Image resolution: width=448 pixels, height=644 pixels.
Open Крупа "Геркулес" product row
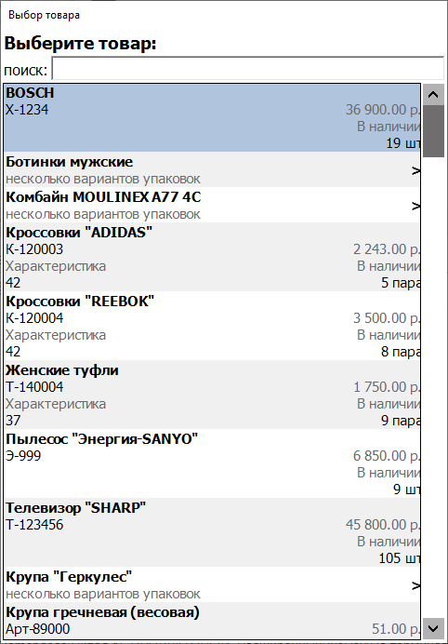(212, 584)
